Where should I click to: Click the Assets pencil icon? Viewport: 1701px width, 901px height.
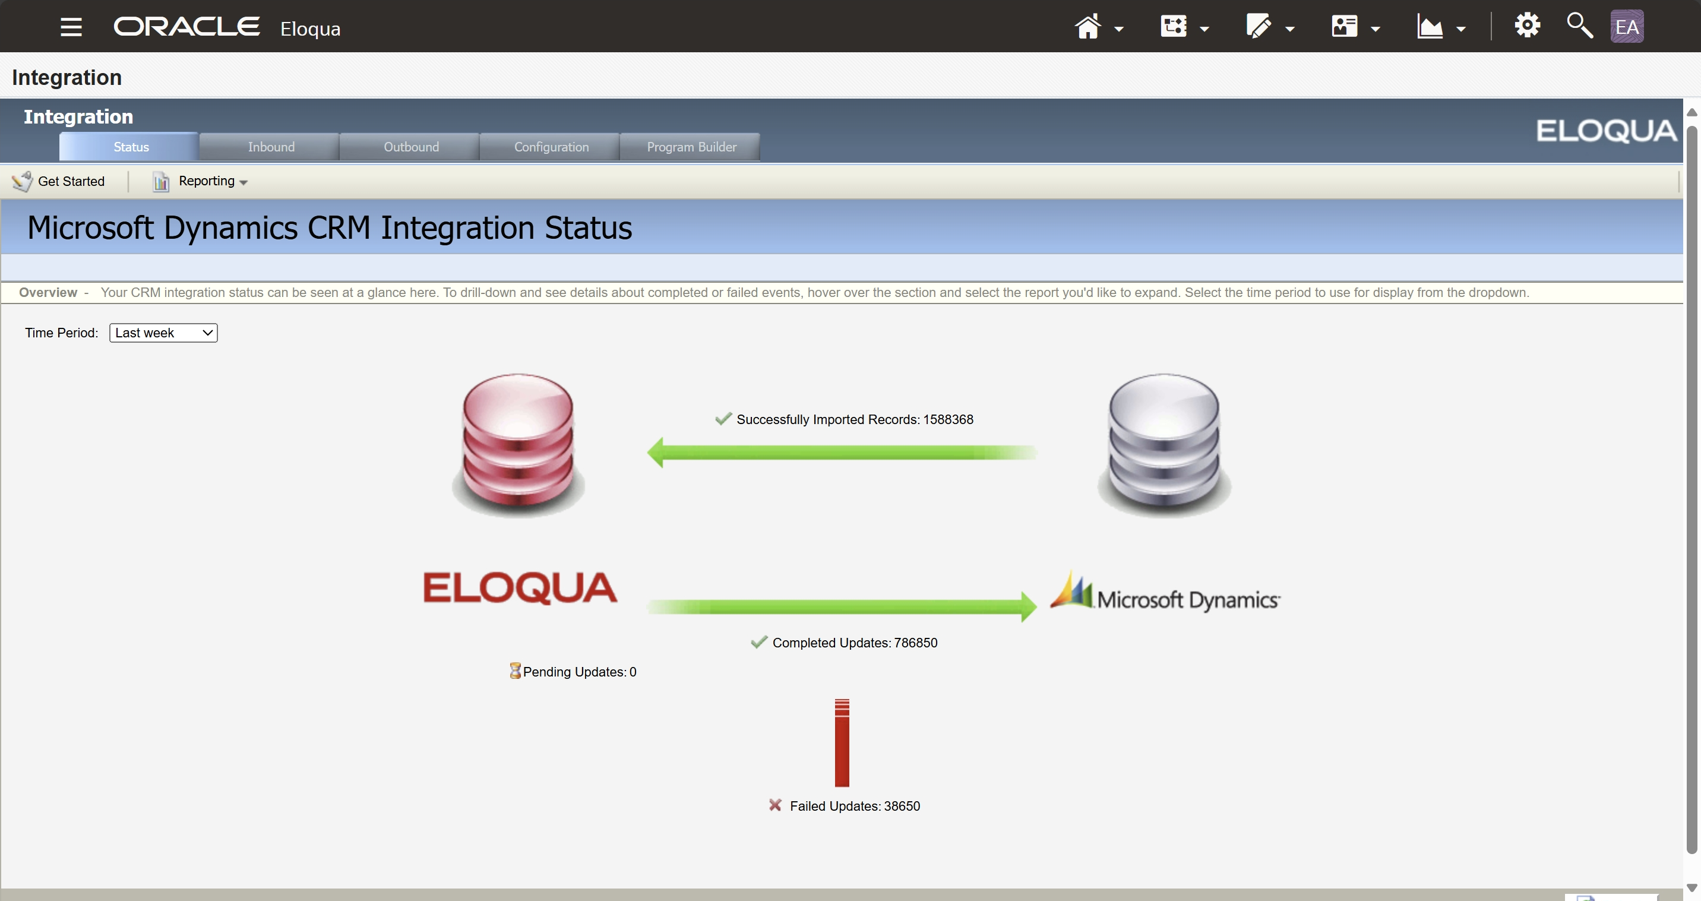(1258, 27)
